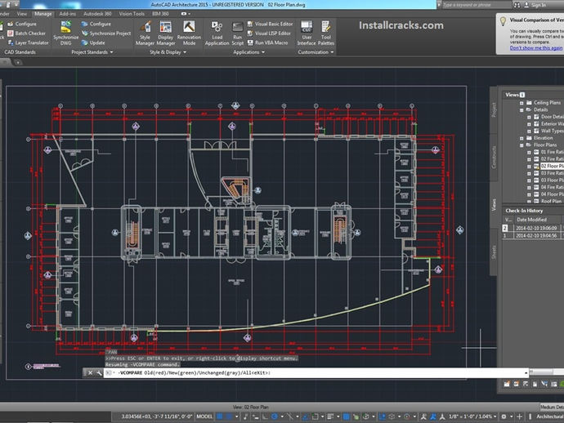Click the Load Application icon

[217, 33]
